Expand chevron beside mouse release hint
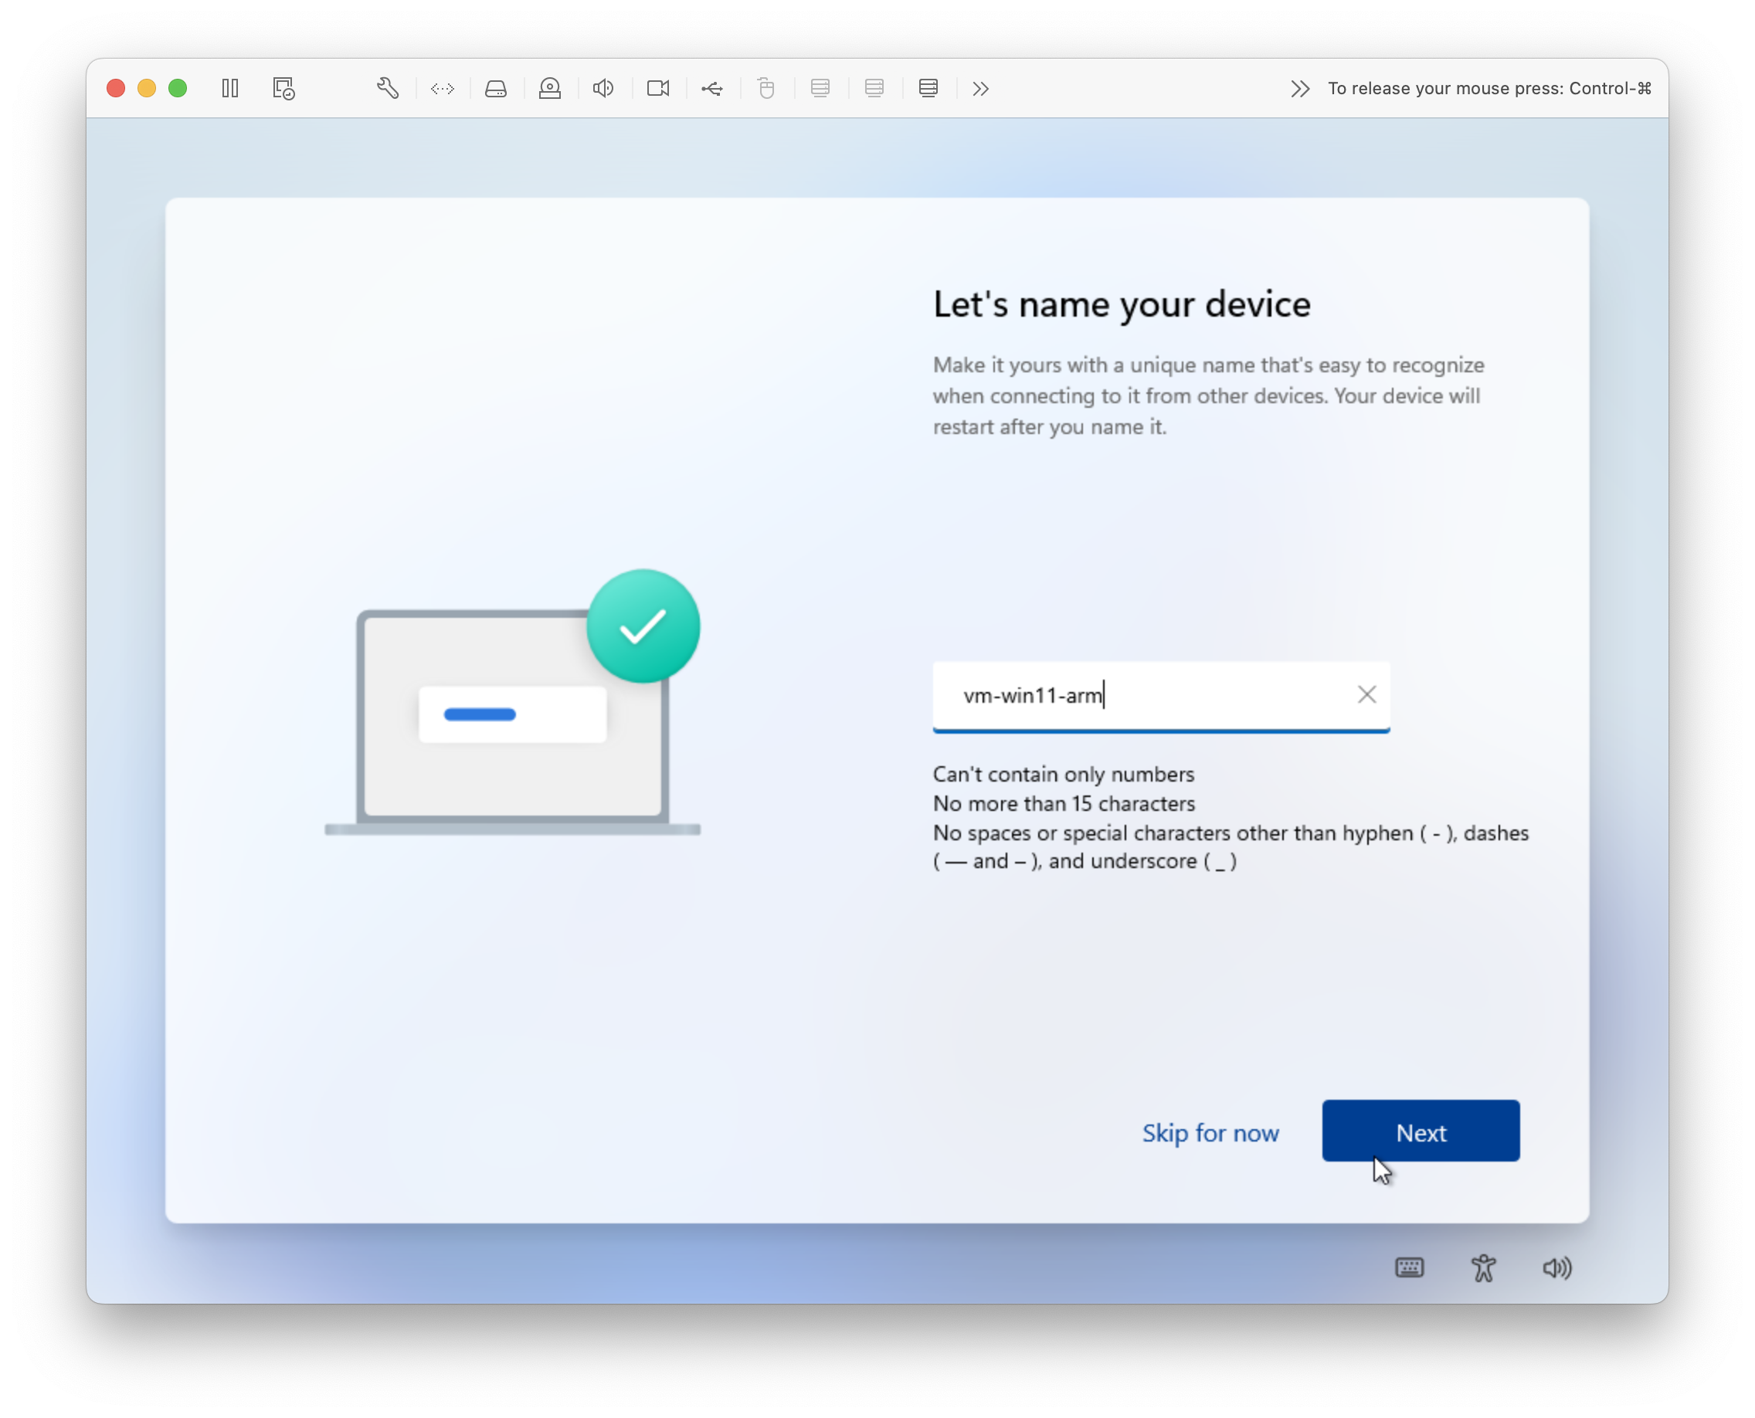Screen dimensions: 1755x1418 1300,88
